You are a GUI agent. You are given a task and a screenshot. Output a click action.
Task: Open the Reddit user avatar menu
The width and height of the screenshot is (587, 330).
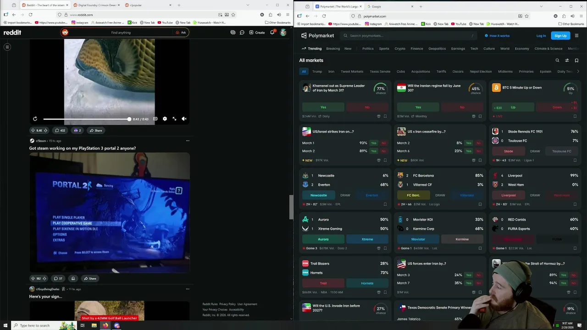click(283, 33)
